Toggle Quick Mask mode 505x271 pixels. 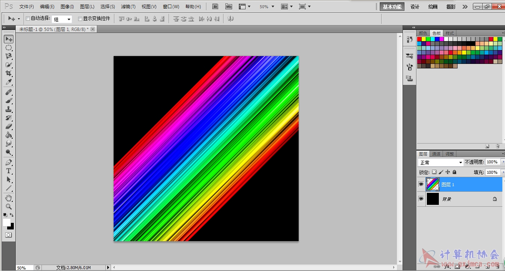coord(8,235)
